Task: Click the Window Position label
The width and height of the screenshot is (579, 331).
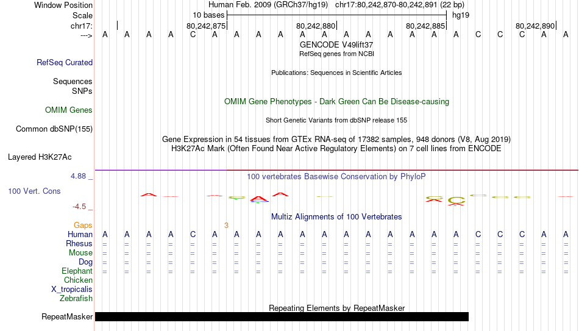Action: [x=63, y=5]
